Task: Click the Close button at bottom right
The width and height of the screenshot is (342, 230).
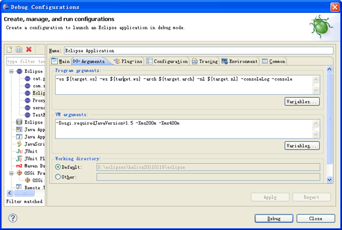Action: click(x=316, y=218)
